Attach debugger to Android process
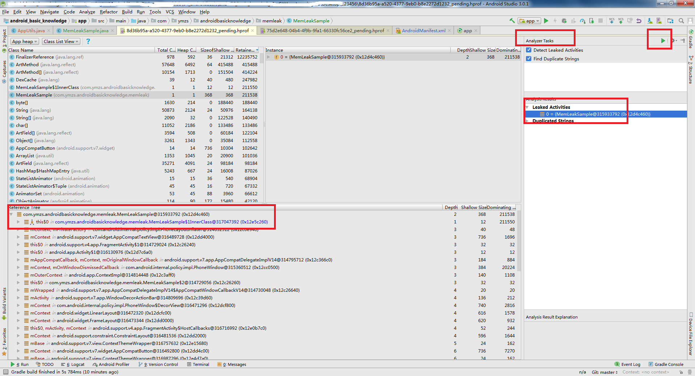Screen dimensions: 695x376 tap(591, 21)
